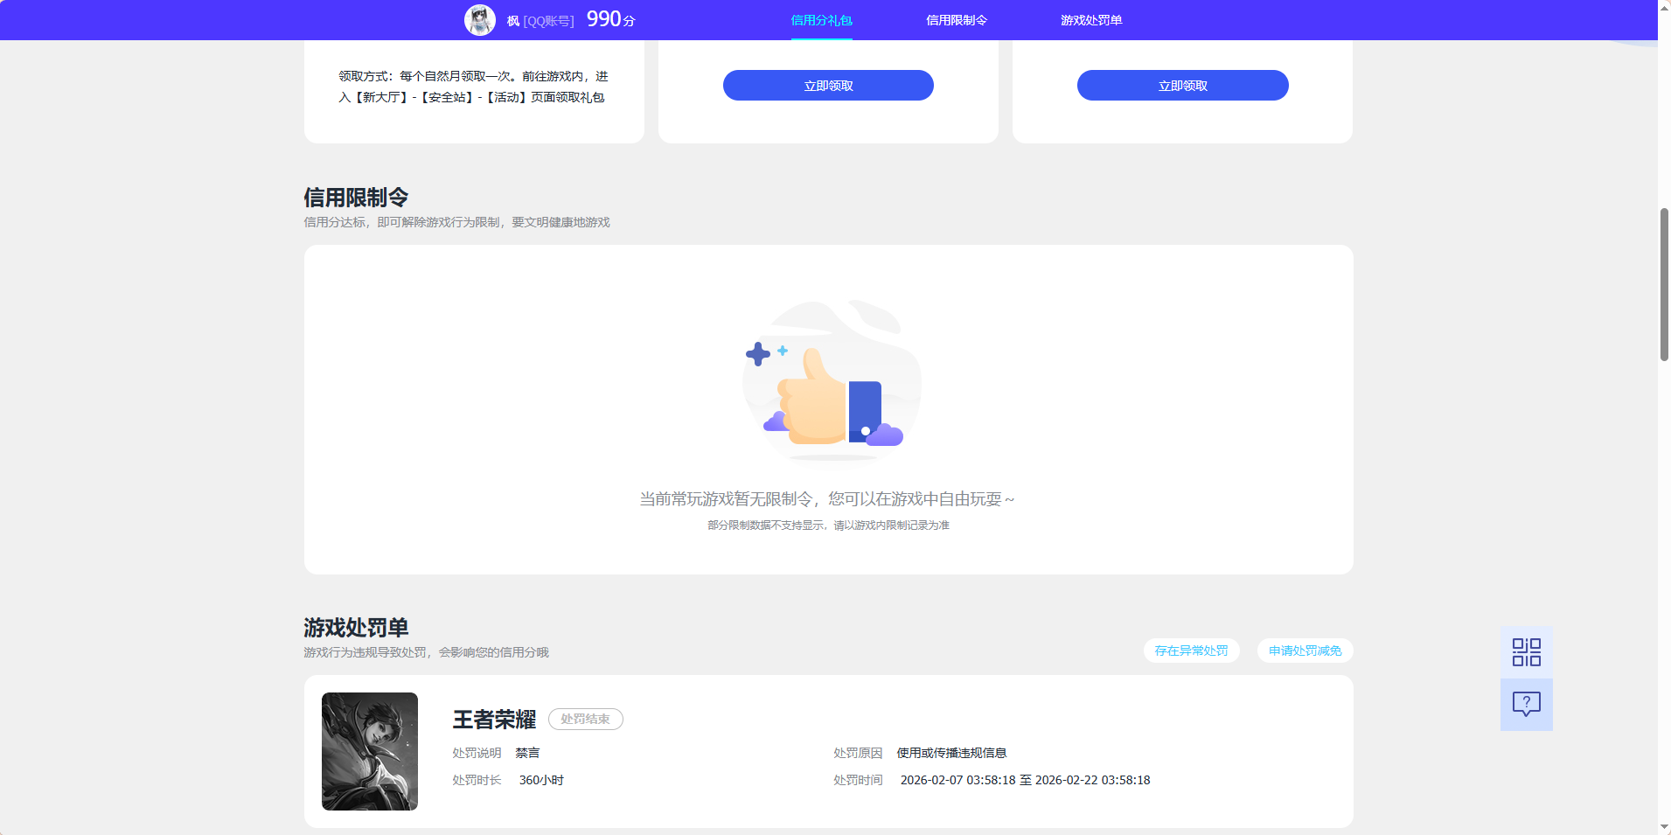
Task: Click the 王者荣耀 game character thumbnail
Action: [369, 750]
